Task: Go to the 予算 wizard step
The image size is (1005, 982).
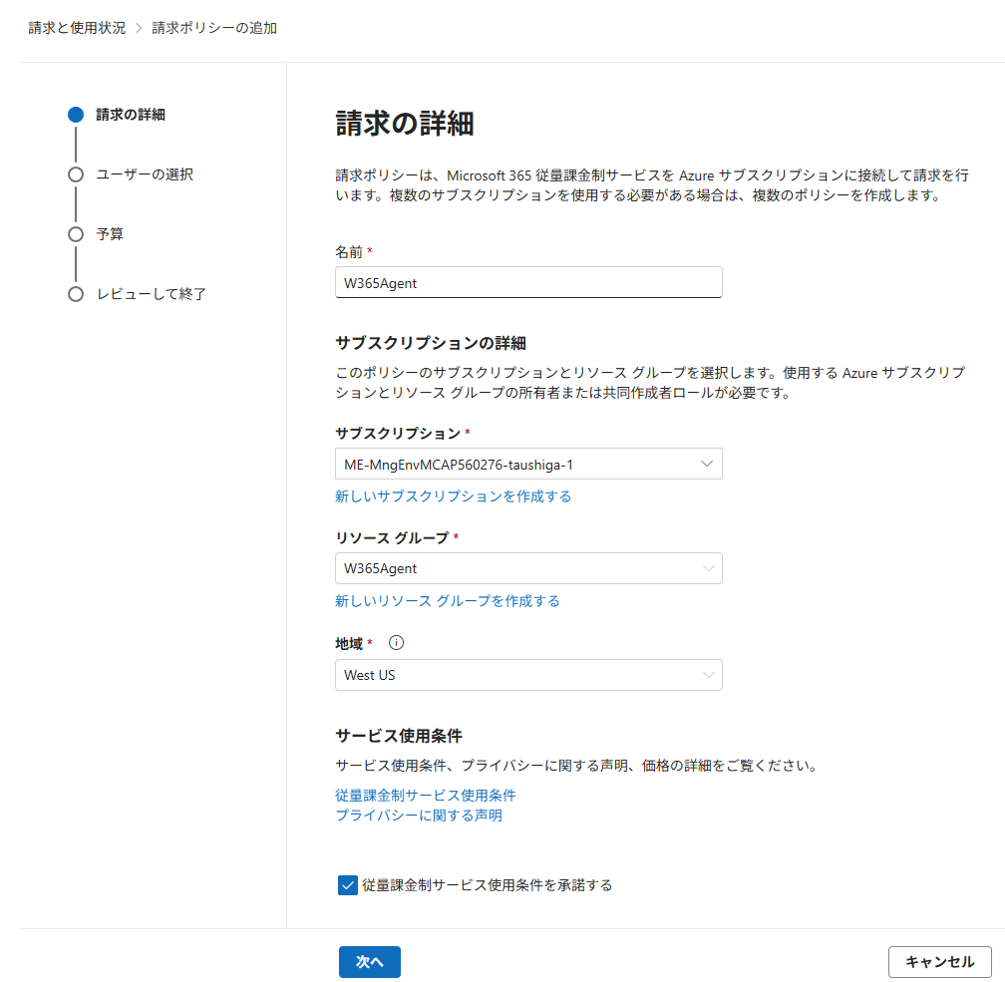Action: (x=110, y=234)
